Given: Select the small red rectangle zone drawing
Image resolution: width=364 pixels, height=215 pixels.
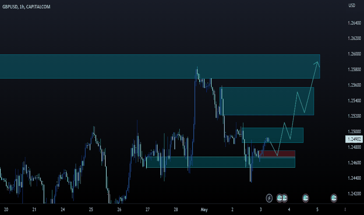Looking at the screenshot, I should pos(277,154).
